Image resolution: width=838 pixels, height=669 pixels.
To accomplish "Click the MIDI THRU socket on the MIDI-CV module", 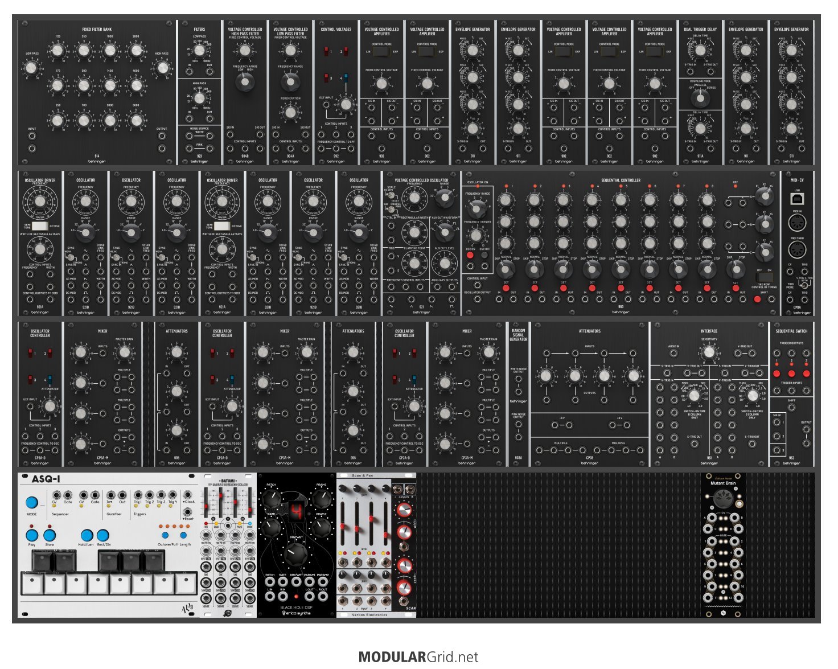I will pos(797,249).
